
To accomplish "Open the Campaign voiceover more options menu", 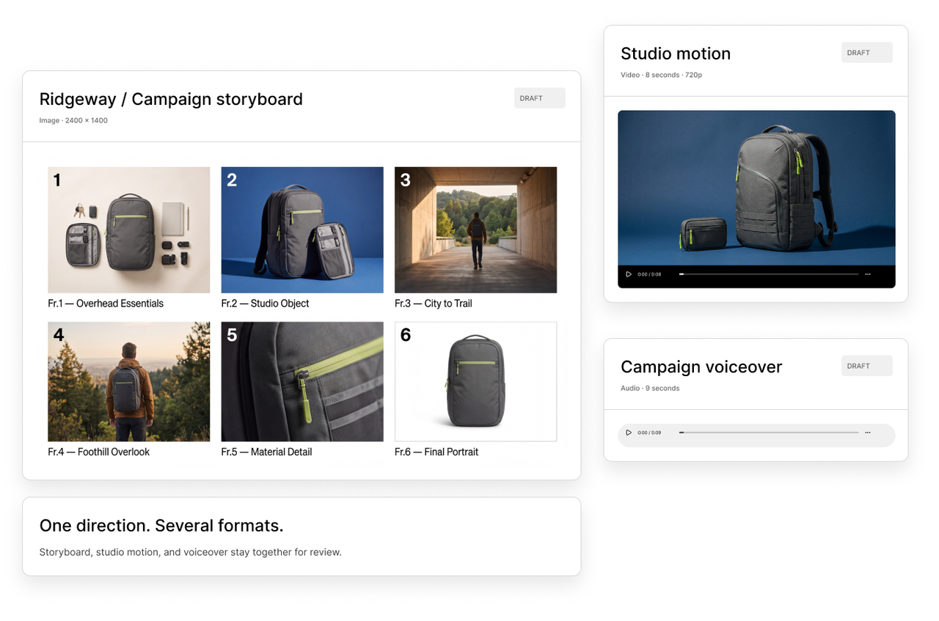I will click(868, 433).
